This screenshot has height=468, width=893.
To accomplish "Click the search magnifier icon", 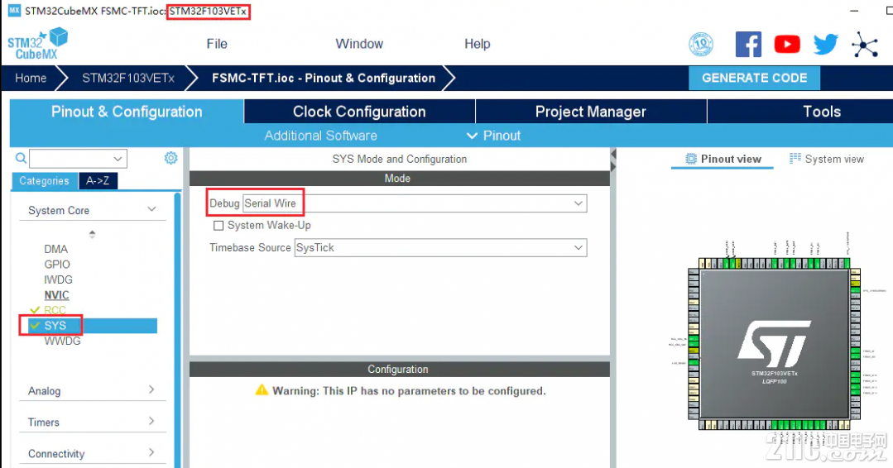I will tap(21, 158).
